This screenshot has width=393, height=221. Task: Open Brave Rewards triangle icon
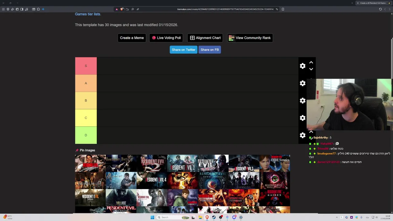117,9
